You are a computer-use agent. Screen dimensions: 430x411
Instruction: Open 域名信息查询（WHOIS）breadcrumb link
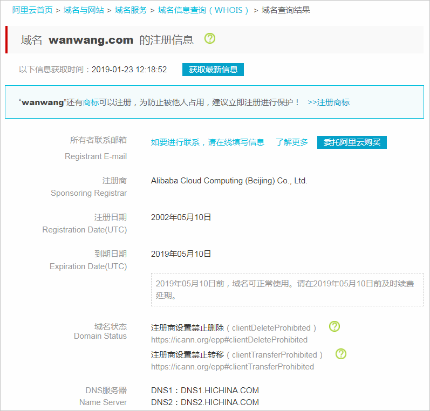203,10
